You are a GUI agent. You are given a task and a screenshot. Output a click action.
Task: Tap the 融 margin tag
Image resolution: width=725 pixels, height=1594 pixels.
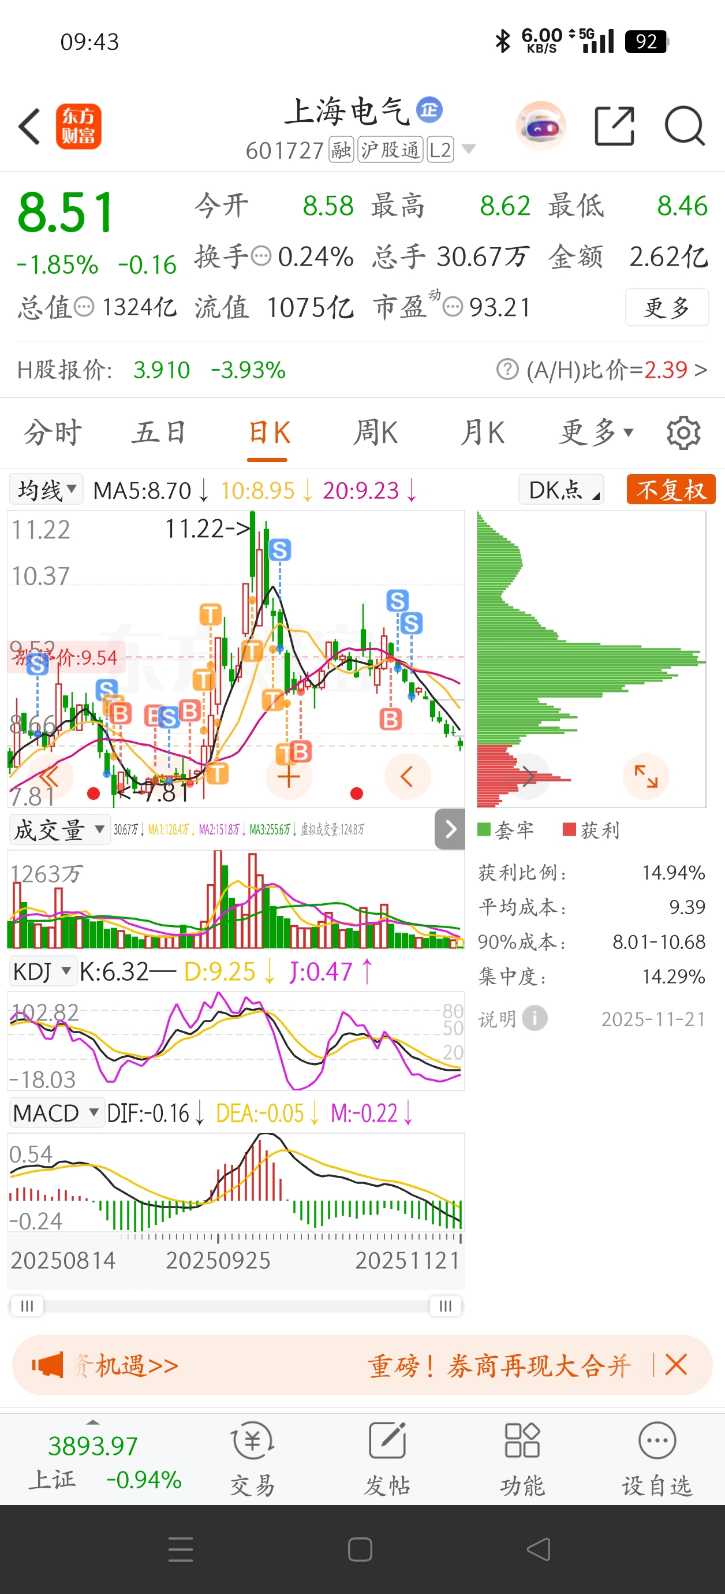click(342, 149)
